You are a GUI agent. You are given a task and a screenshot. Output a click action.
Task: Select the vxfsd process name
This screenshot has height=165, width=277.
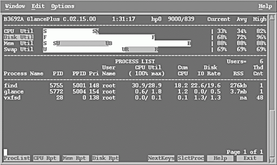pyautogui.click(x=12, y=98)
